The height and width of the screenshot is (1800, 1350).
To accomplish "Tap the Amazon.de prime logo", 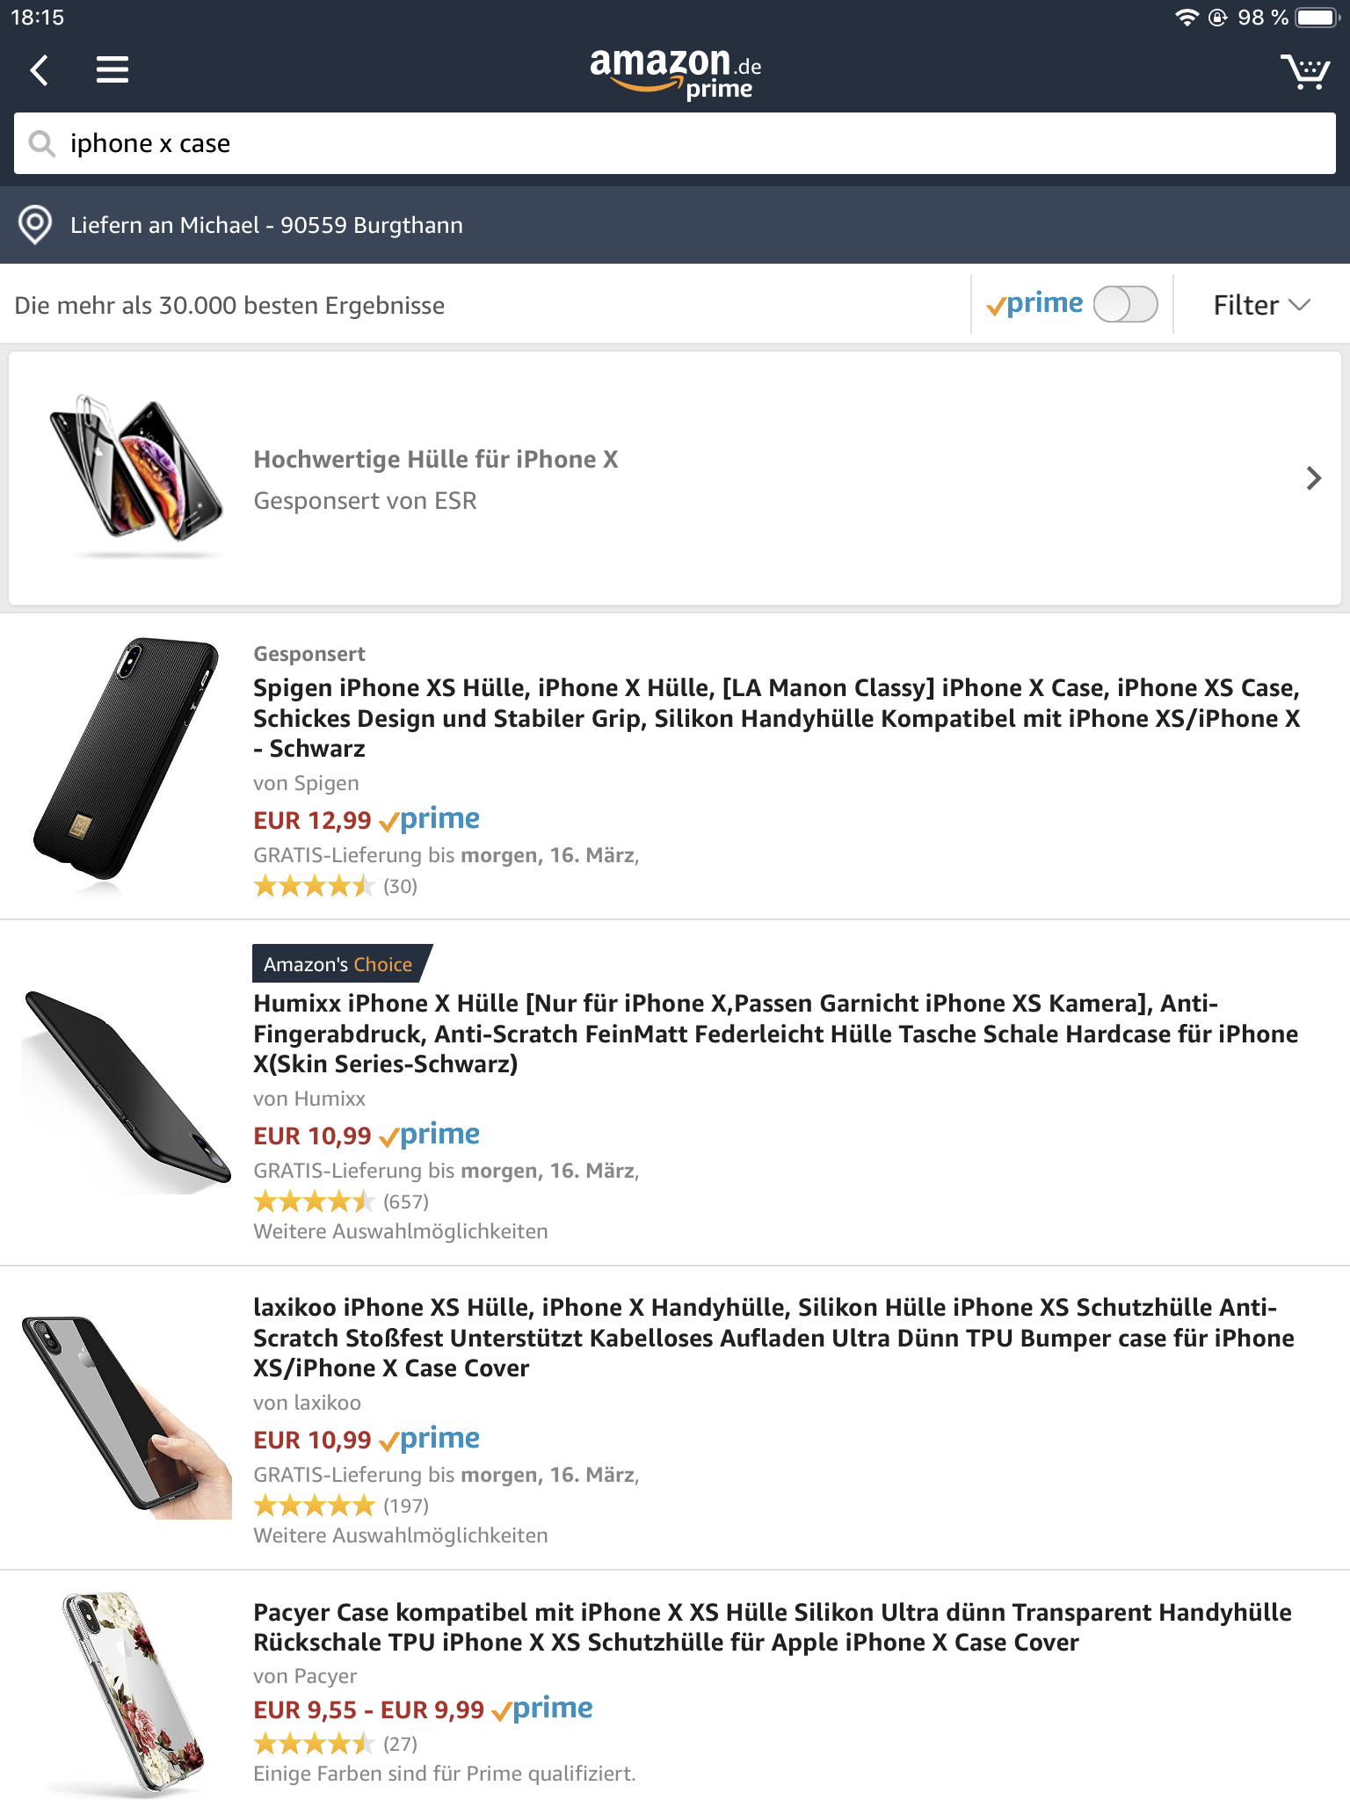I will click(x=675, y=72).
